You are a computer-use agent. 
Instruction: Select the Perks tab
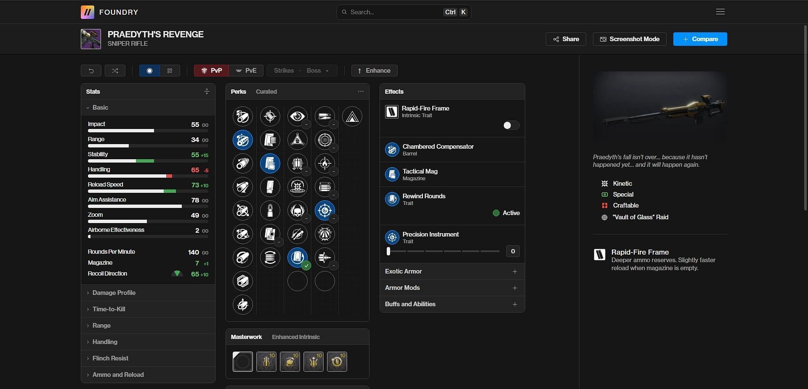tap(239, 92)
